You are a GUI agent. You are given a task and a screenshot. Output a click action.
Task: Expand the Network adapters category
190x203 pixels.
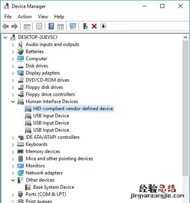tap(13, 173)
